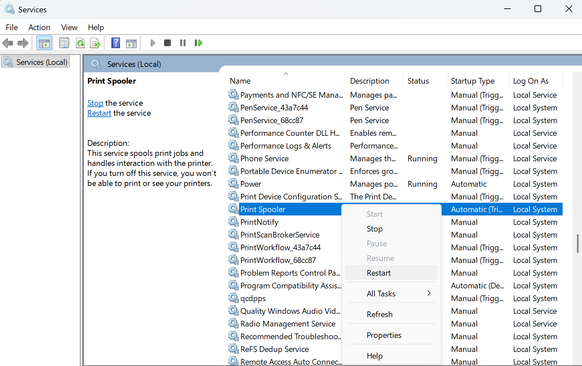Click the gear icon beside Radio Management Service
The height and width of the screenshot is (366, 582).
(x=233, y=323)
